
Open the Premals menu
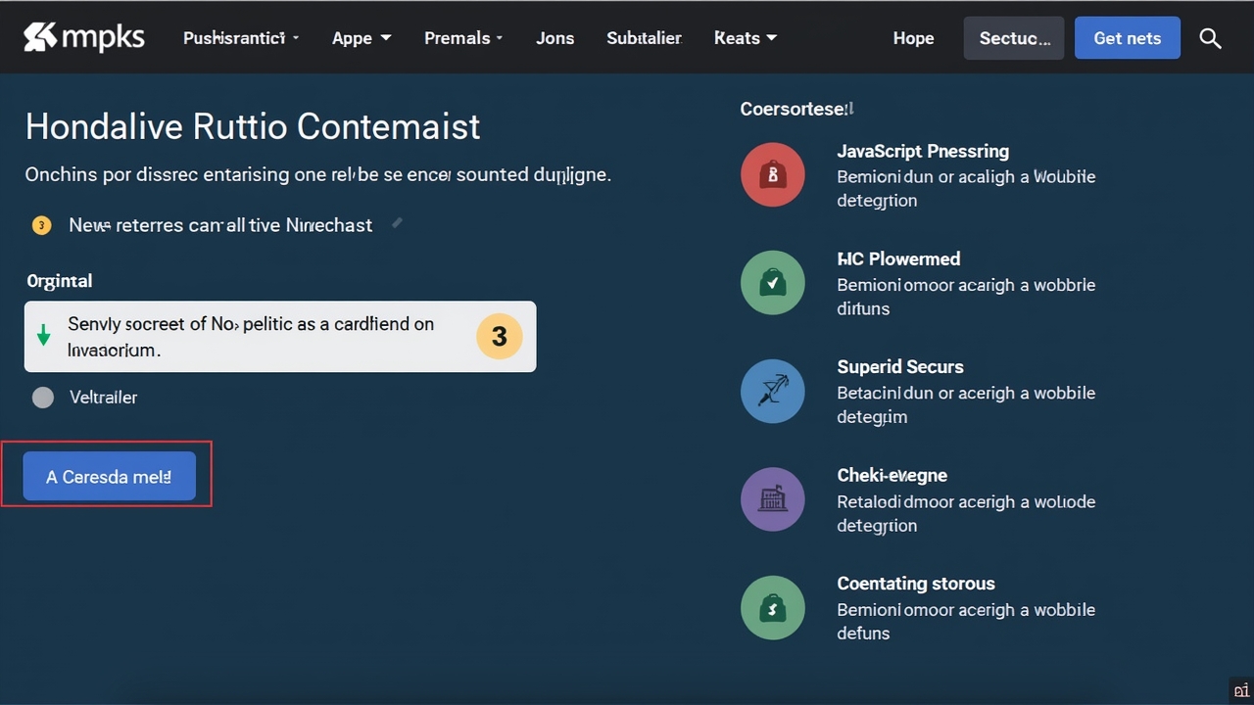(x=463, y=38)
